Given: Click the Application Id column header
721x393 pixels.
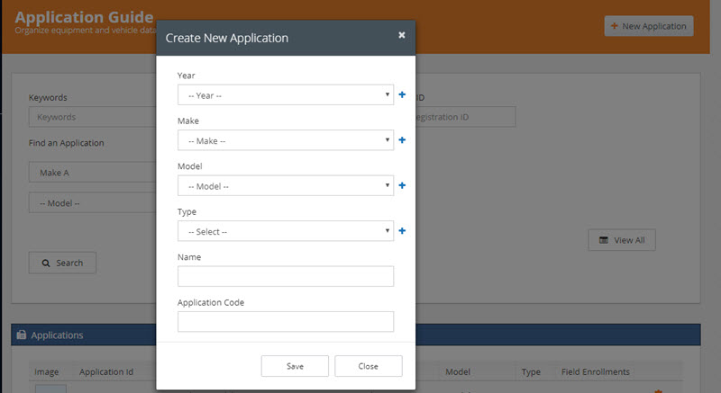Looking at the screenshot, I should click(x=106, y=372).
